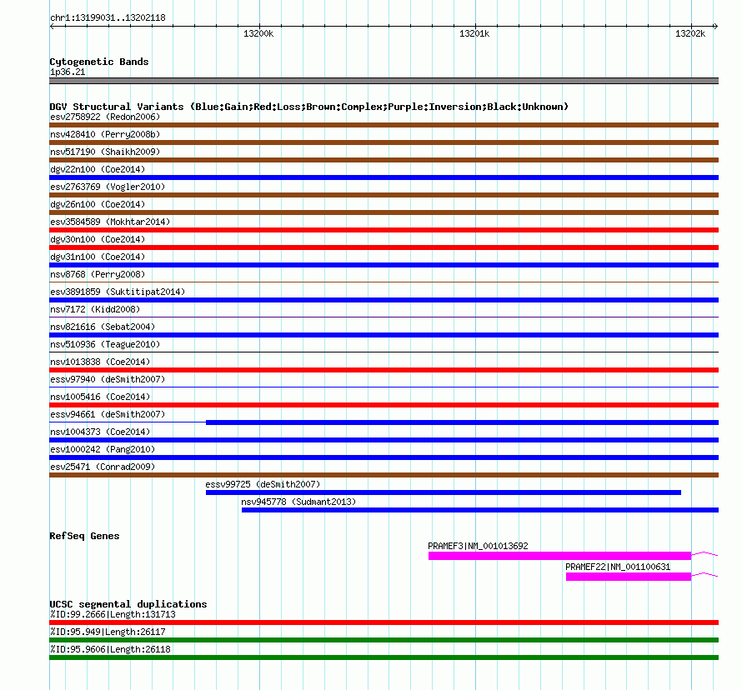The height and width of the screenshot is (690, 742).
Task: Open the nsv1004373 (Coe2014) variant label
Action: 100,432
